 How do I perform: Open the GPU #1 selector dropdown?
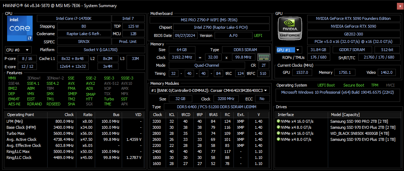tap(289, 50)
